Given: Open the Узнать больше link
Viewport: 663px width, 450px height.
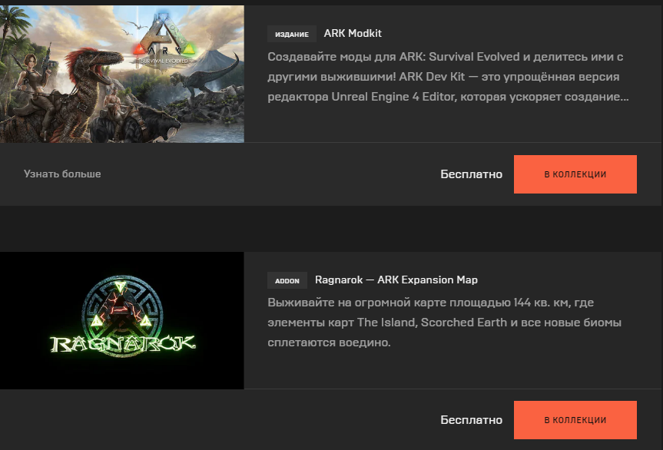Looking at the screenshot, I should [62, 174].
